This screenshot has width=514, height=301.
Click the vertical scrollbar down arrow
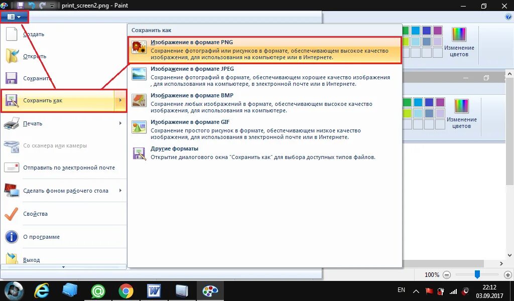tap(509, 255)
